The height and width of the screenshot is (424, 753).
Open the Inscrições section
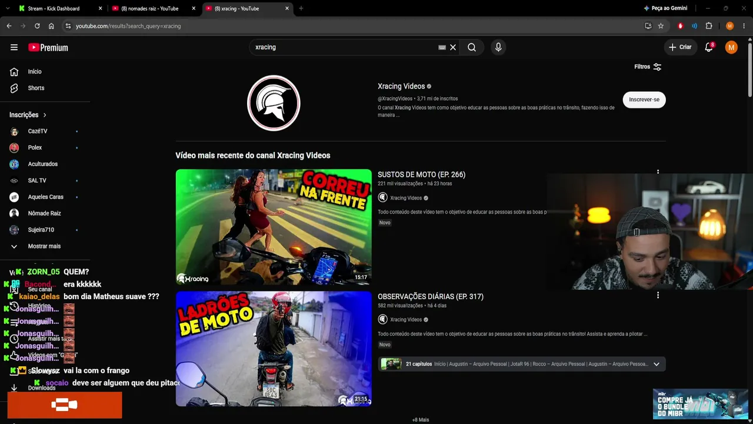click(x=28, y=115)
